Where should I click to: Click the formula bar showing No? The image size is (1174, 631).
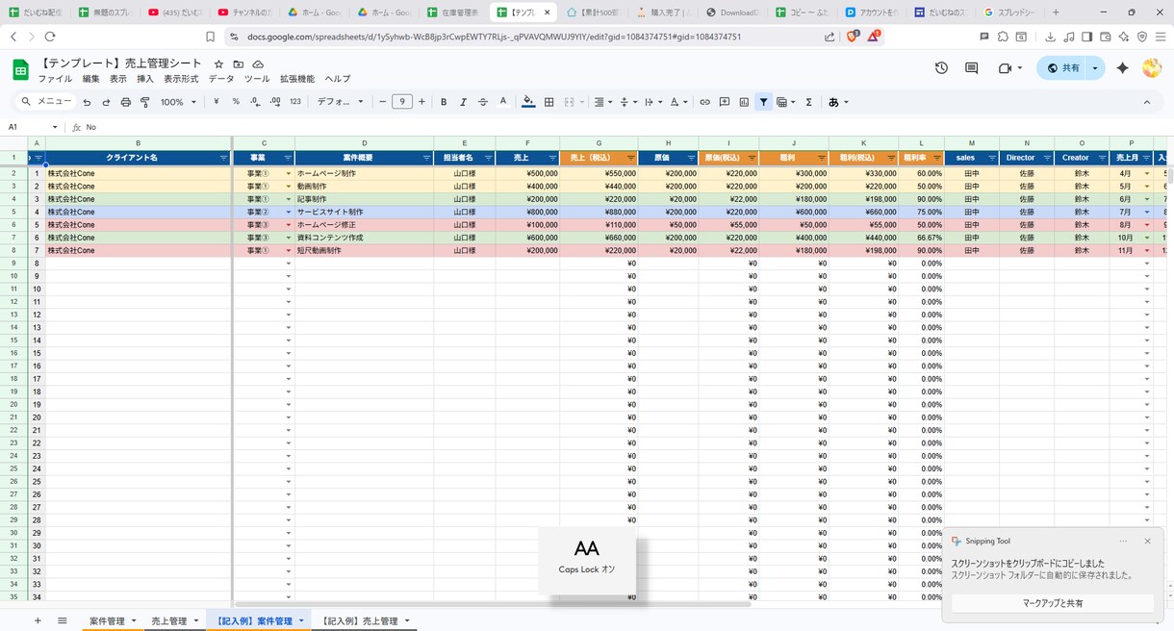pyautogui.click(x=625, y=127)
